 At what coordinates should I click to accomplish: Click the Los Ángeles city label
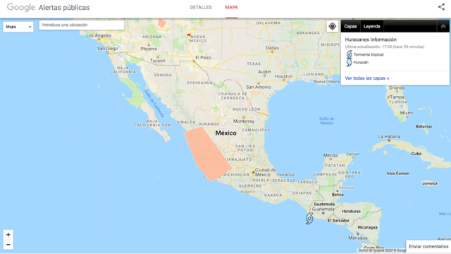coord(99,35)
